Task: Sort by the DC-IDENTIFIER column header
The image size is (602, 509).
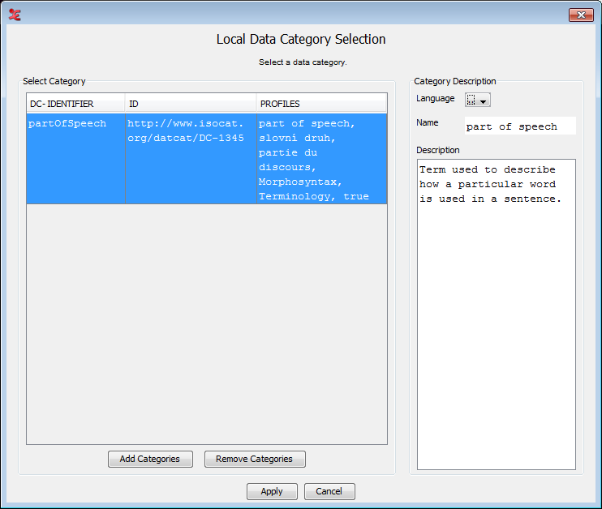Action: 75,104
